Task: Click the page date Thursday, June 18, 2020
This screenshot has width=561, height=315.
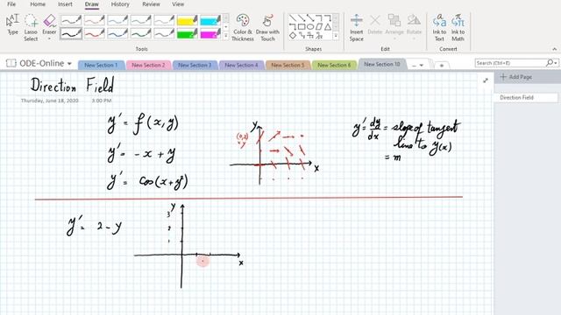Action: [x=49, y=101]
